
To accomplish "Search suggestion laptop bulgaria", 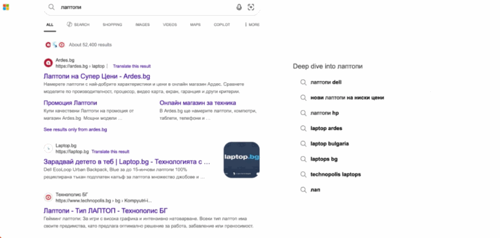I will (x=330, y=144).
